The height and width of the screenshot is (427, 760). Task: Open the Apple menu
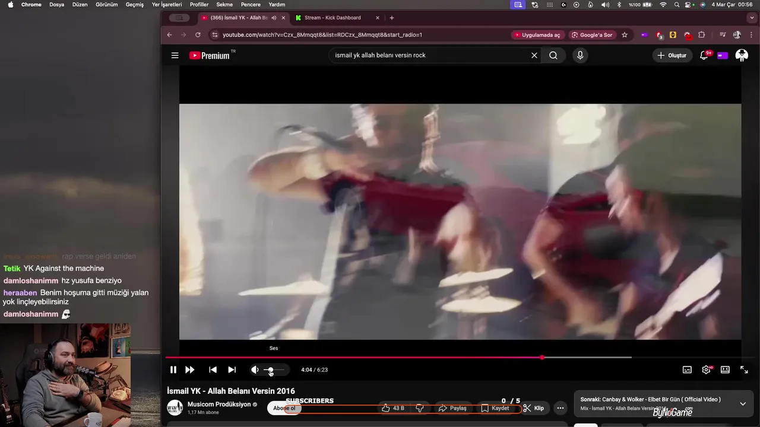tap(10, 4)
